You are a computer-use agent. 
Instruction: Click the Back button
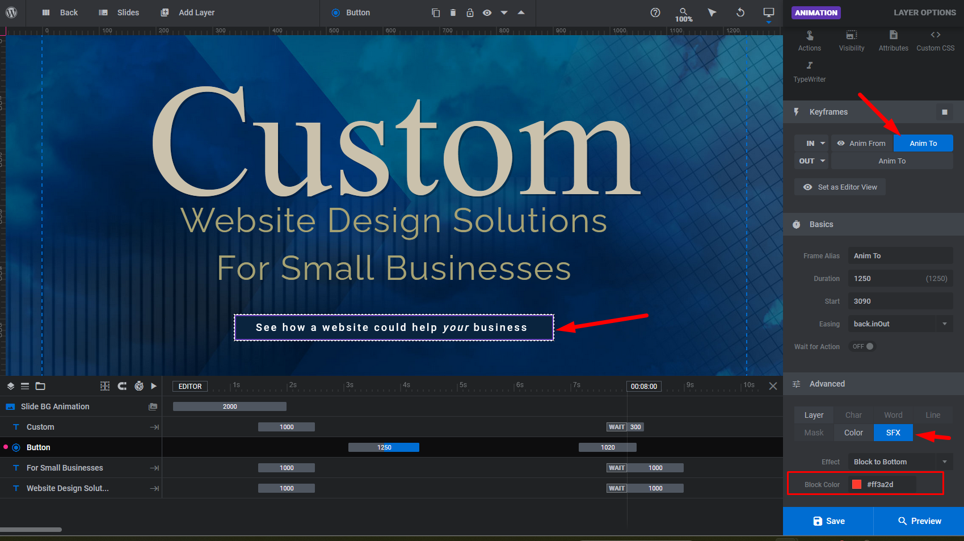(60, 12)
